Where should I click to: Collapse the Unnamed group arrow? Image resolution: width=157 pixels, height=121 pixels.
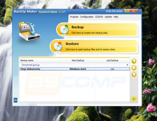[x=127, y=65]
